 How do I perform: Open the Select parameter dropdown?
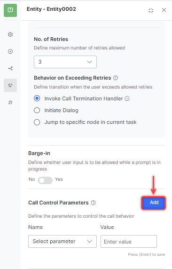[63, 241]
